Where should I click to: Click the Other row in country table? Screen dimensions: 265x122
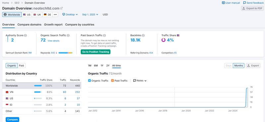42,111
